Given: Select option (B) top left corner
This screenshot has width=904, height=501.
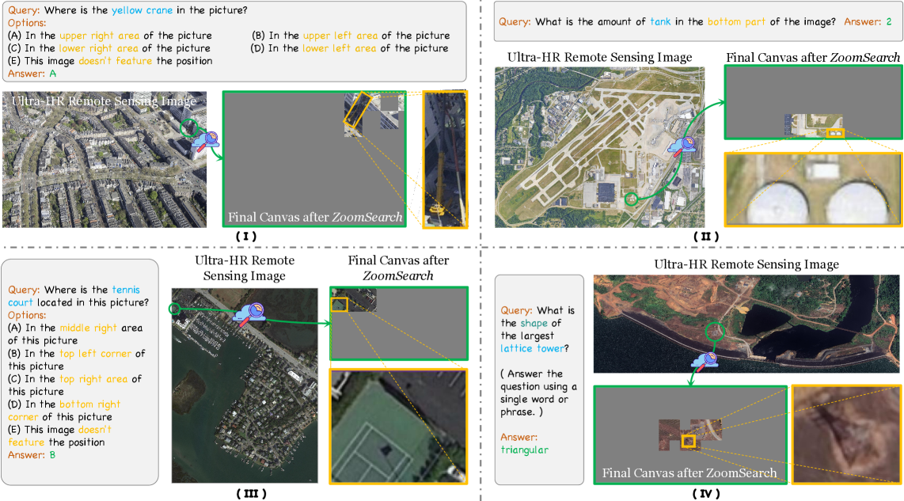Looking at the screenshot, I should pyautogui.click(x=76, y=360).
